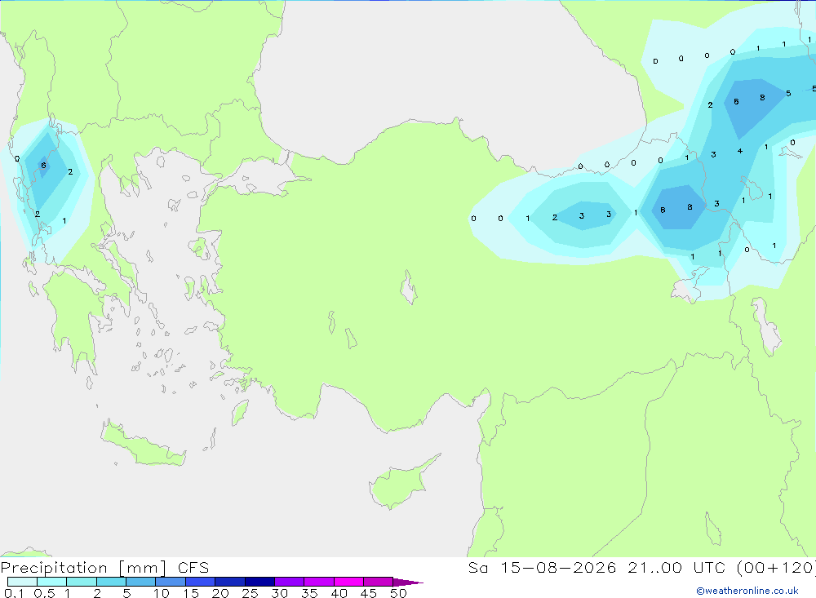Choose the 40–45 mm magenta swatch
The image size is (816, 598).
348,582
